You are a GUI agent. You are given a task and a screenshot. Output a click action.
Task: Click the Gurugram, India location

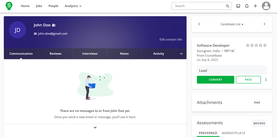[208, 51]
